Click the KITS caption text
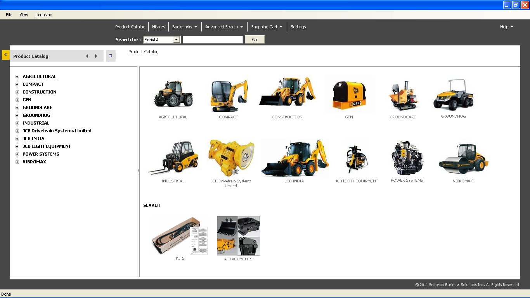 180,258
